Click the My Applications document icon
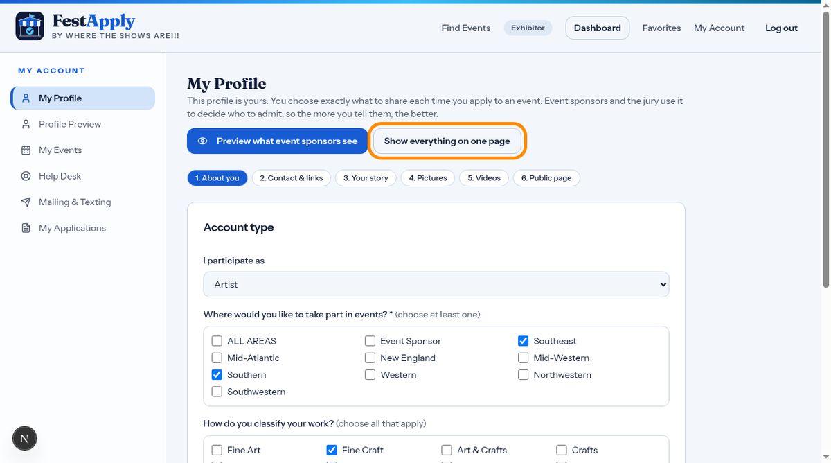 [26, 228]
